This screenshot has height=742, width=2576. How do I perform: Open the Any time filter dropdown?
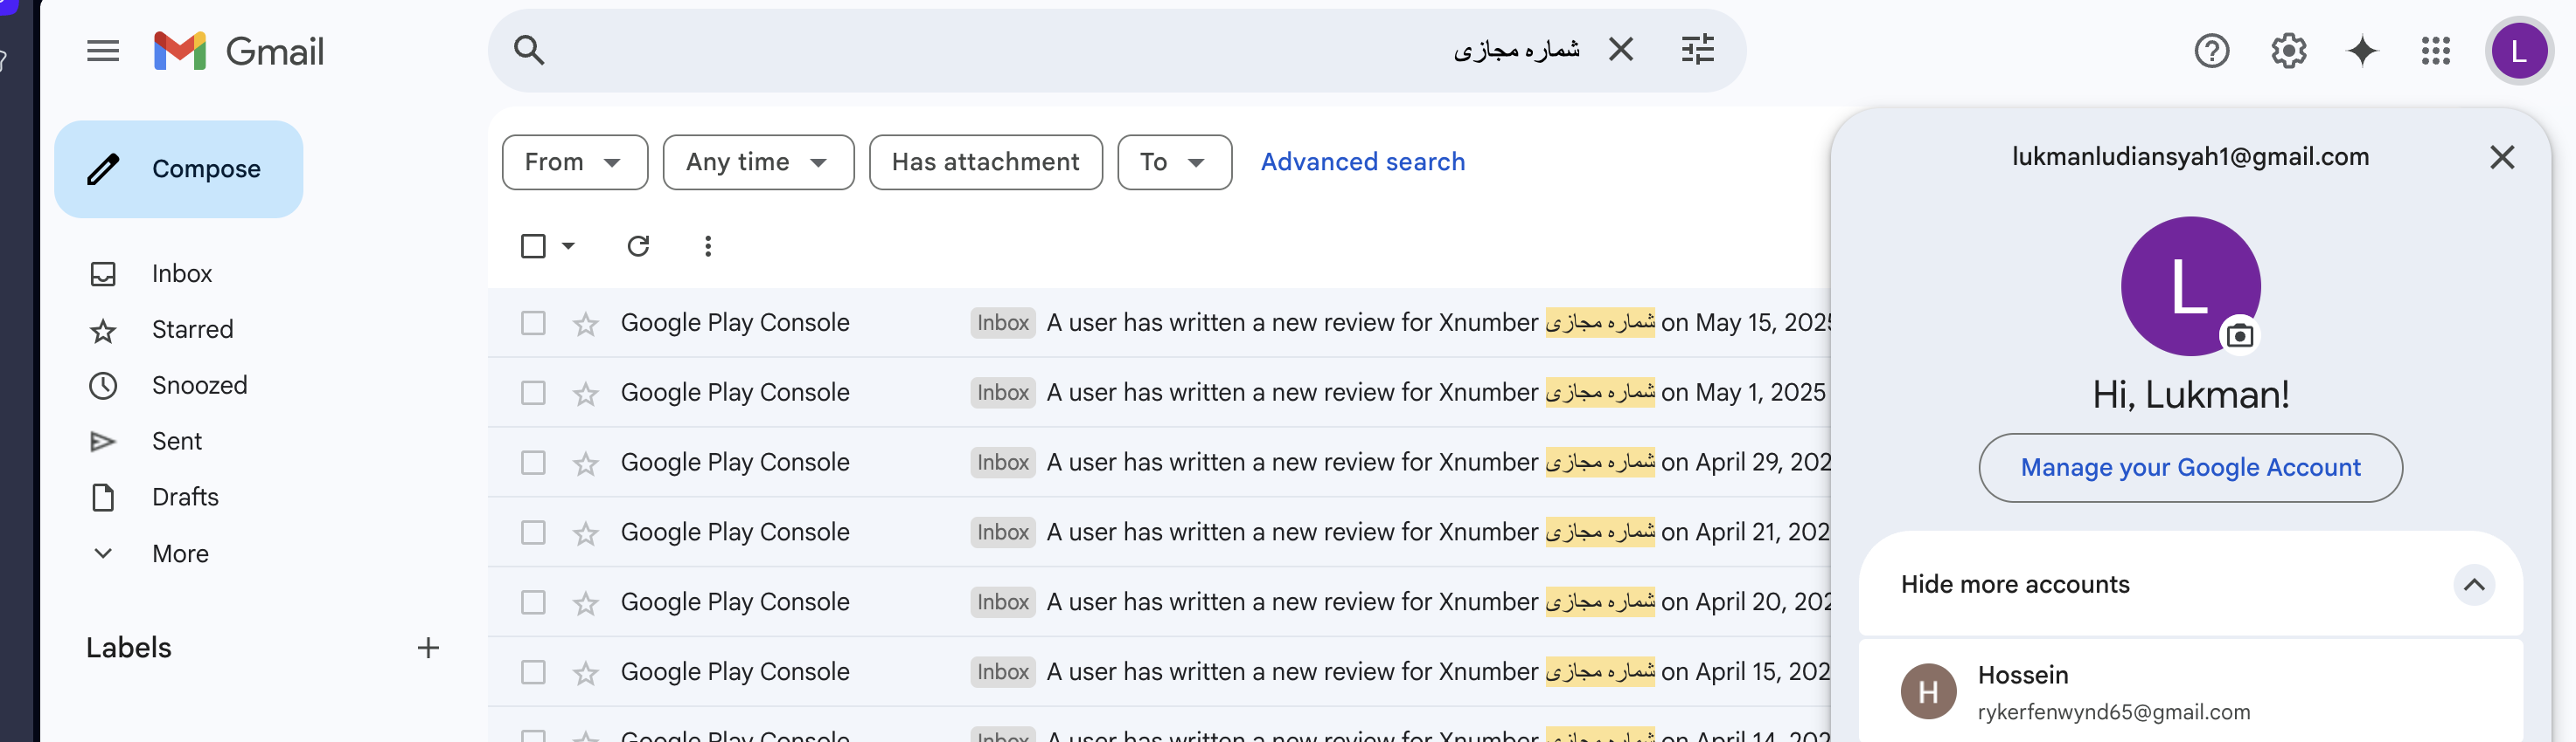pos(758,161)
